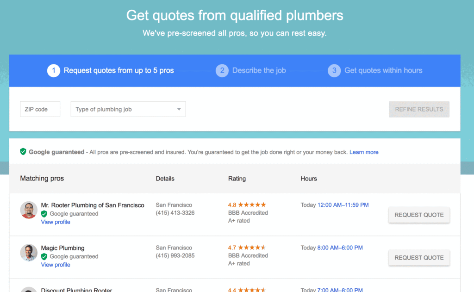The image size is (474, 292).
Task: View profile of Magic Plumbing
Action: (x=55, y=264)
